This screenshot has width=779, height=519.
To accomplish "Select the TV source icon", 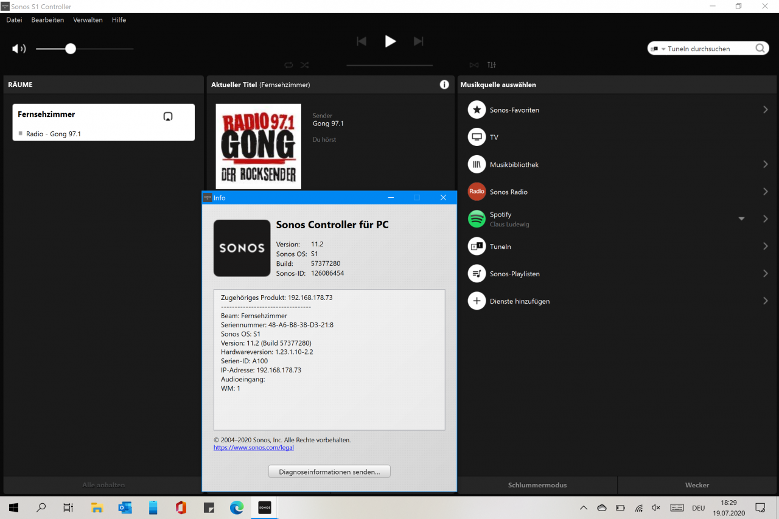I will pyautogui.click(x=477, y=137).
